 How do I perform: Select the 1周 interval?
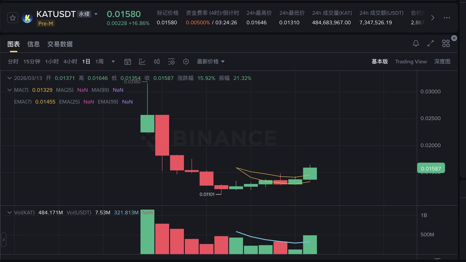(x=99, y=62)
